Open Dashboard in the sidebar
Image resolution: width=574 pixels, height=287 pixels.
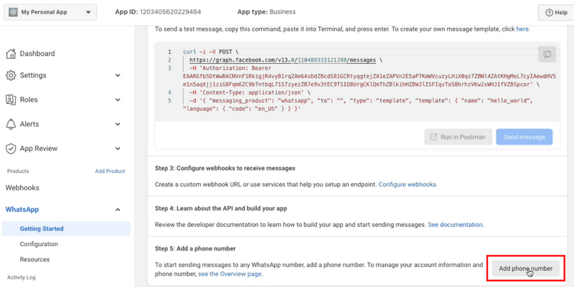37,54
